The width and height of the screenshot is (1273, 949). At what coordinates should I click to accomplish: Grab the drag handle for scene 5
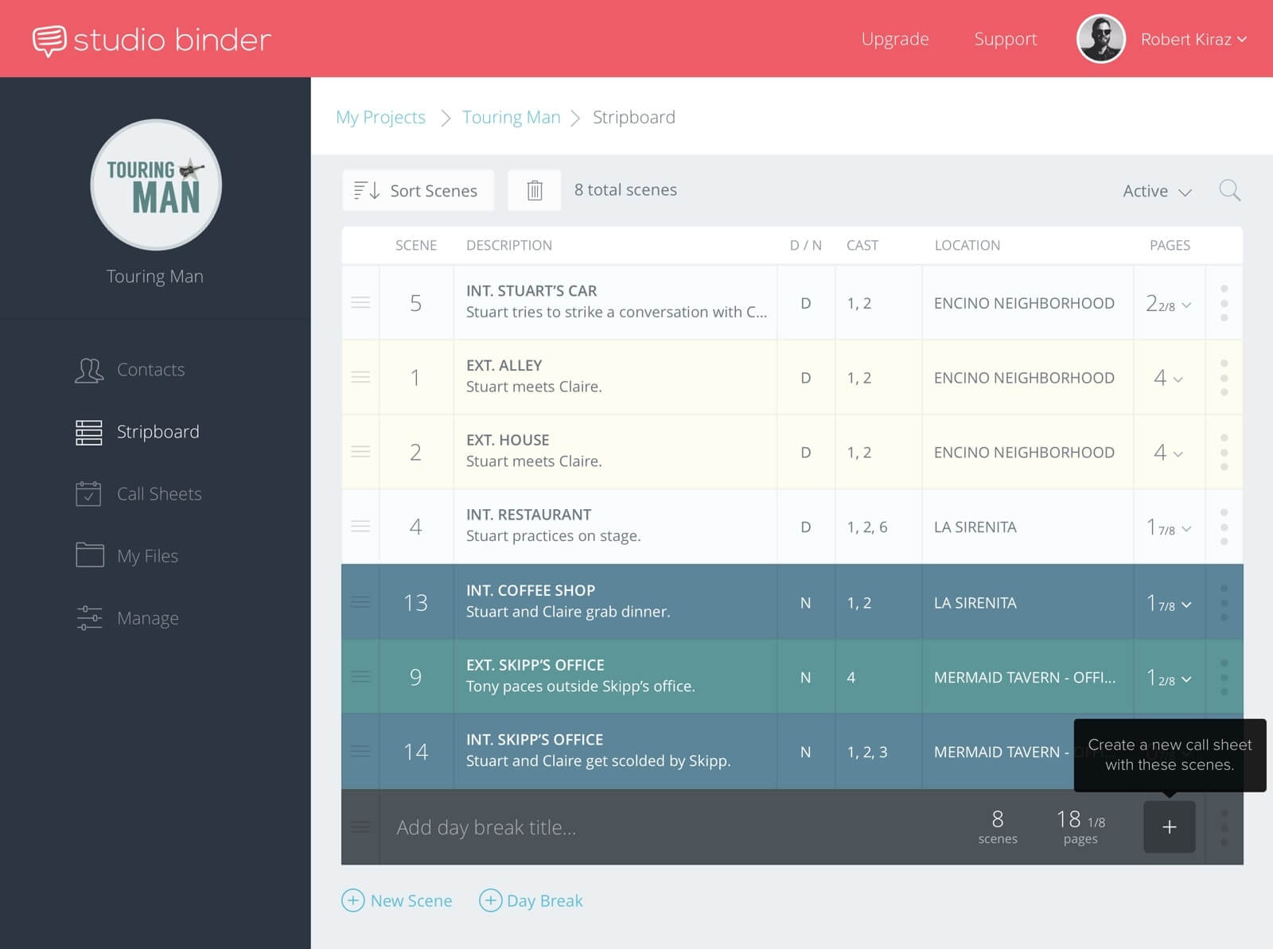click(x=360, y=302)
